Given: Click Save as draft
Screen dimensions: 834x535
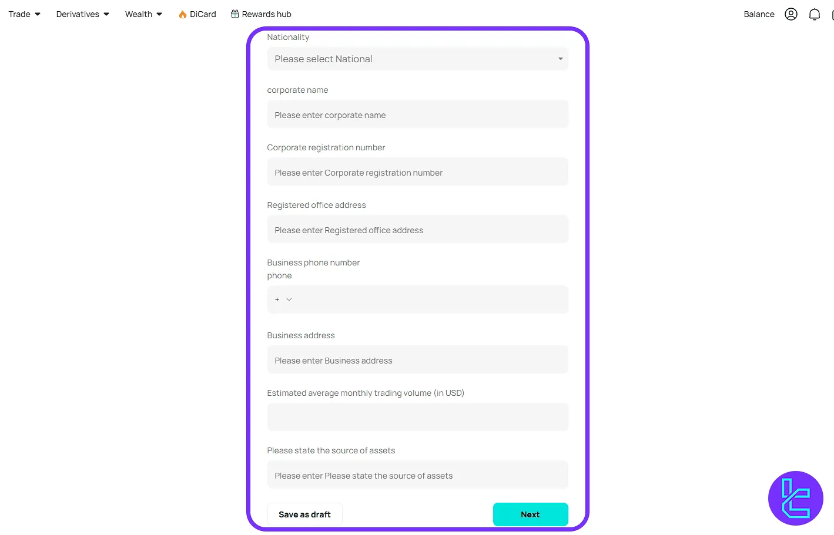Looking at the screenshot, I should pyautogui.click(x=304, y=514).
